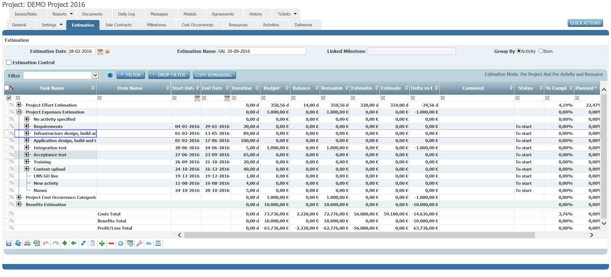The image size is (611, 277).
Task: Click the small green plus icon
Action: coord(64,243)
